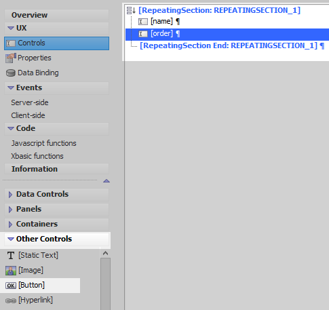This screenshot has height=310, width=329.
Task: Collapse the UX section
Action: tap(11, 28)
